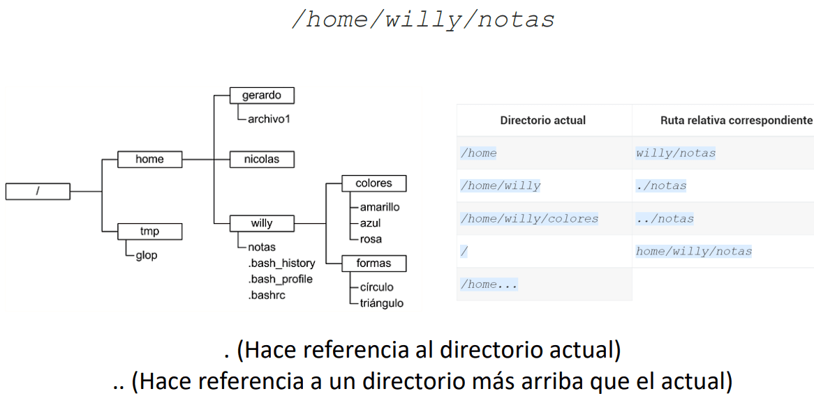Click the .bash_profile entry

pos(281,280)
